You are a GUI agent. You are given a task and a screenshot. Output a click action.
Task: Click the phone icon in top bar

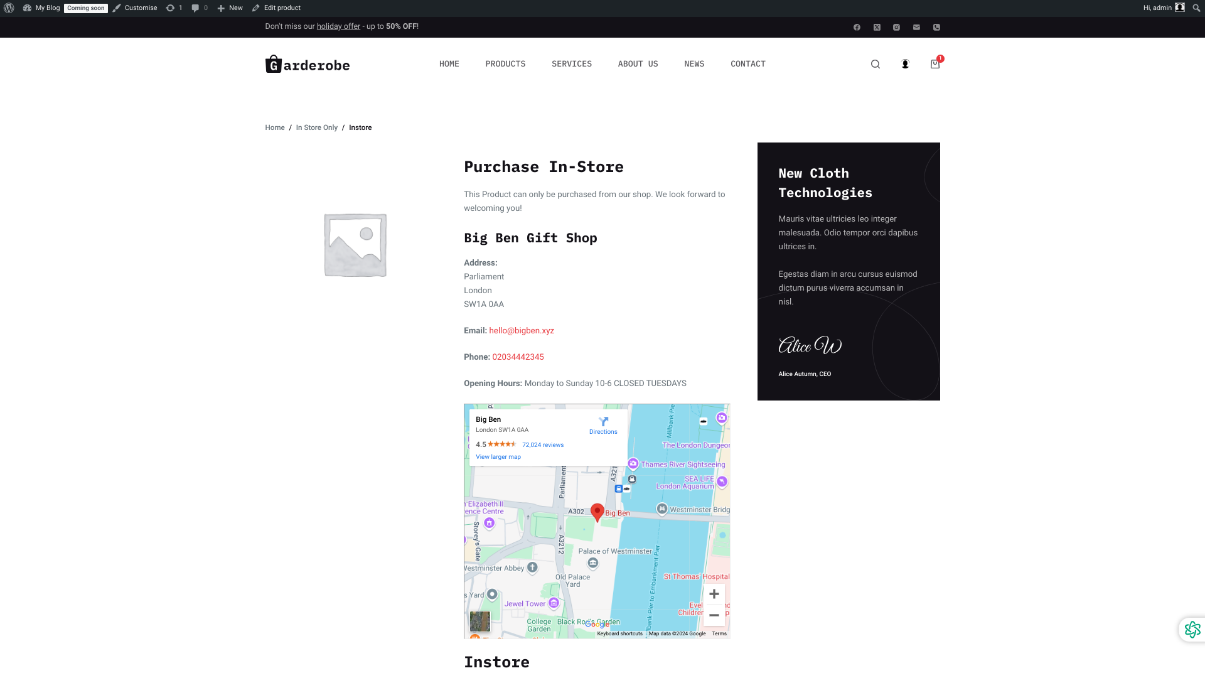pos(936,27)
